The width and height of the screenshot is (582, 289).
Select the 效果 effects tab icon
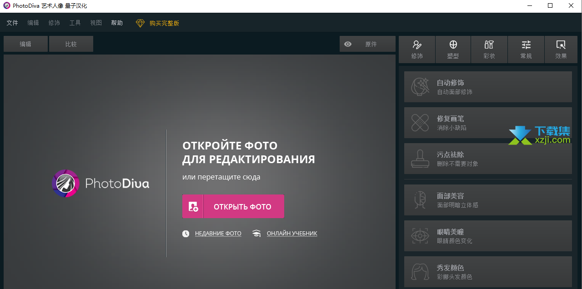click(561, 45)
